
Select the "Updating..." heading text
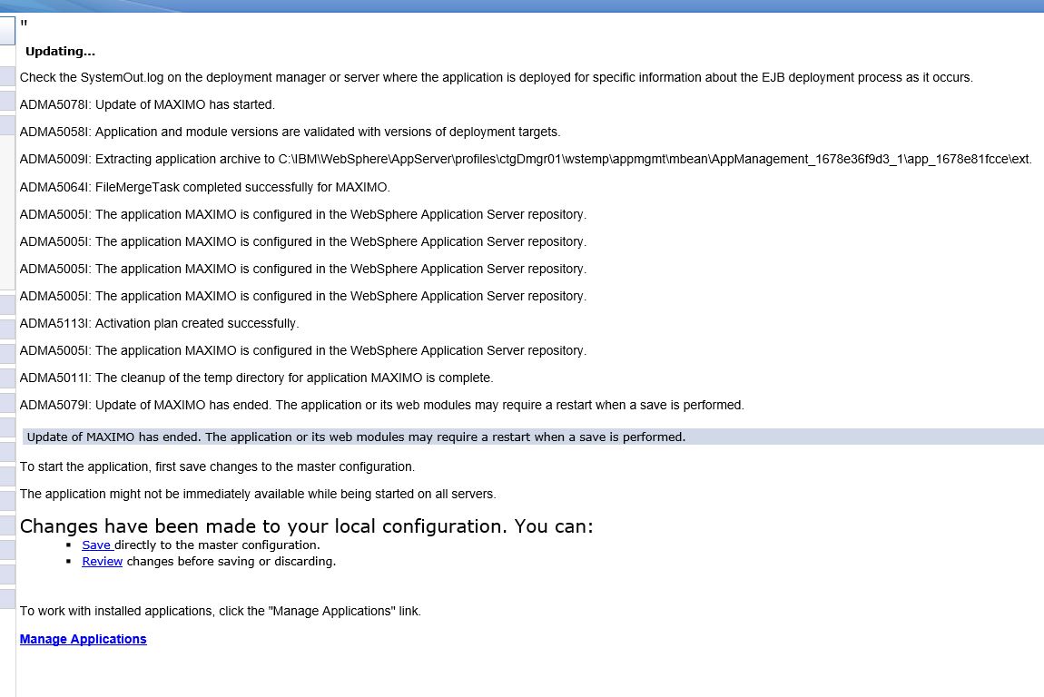coord(60,51)
